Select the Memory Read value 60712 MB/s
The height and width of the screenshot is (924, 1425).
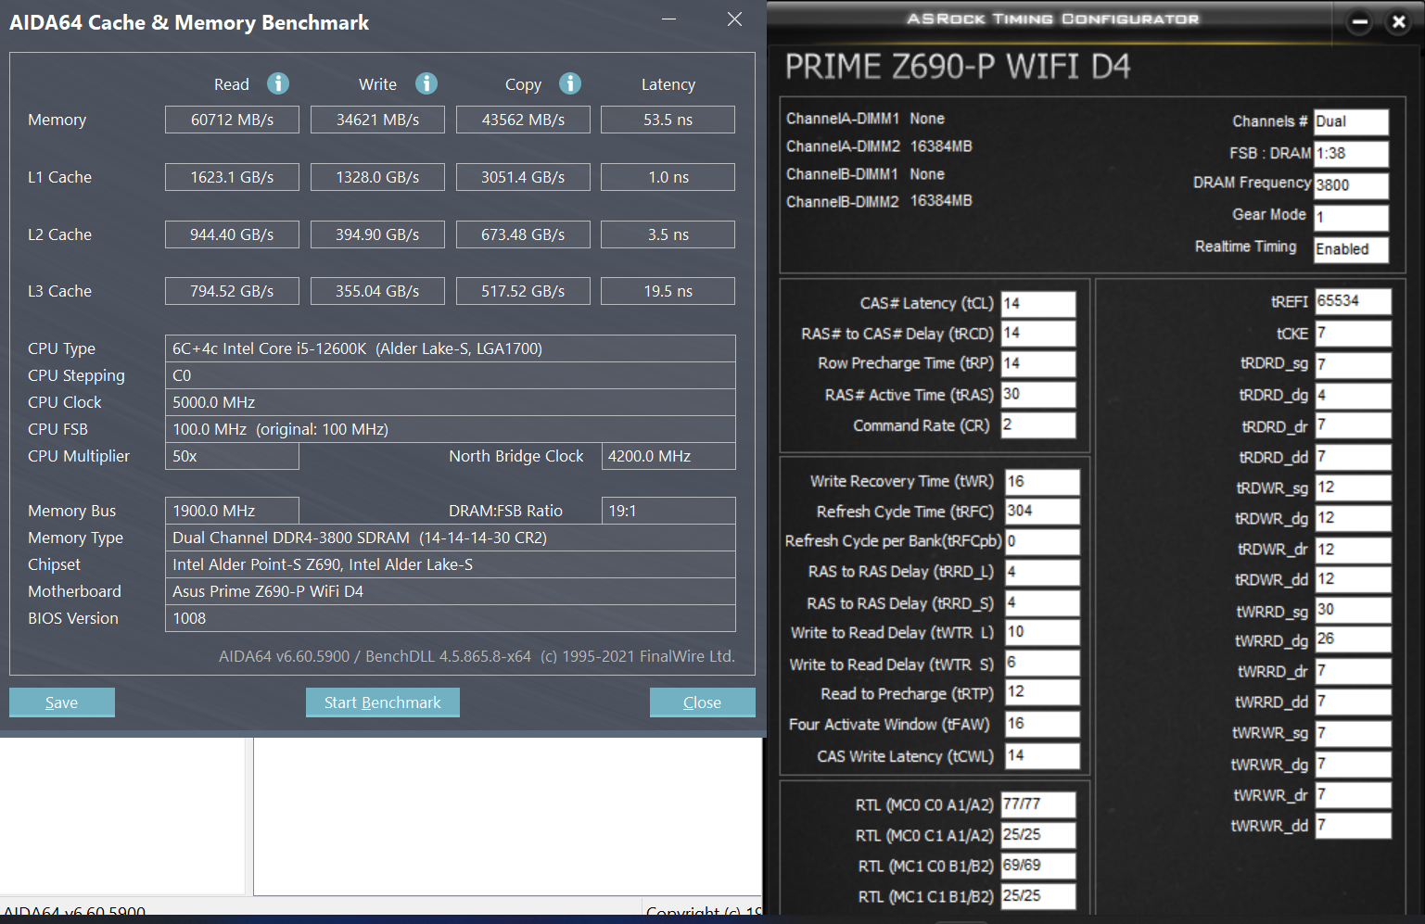pyautogui.click(x=232, y=120)
